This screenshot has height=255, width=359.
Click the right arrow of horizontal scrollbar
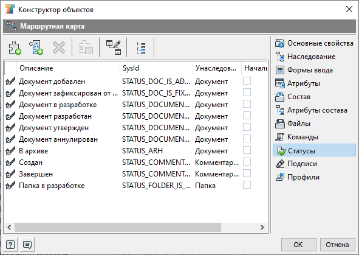tap(262, 227)
